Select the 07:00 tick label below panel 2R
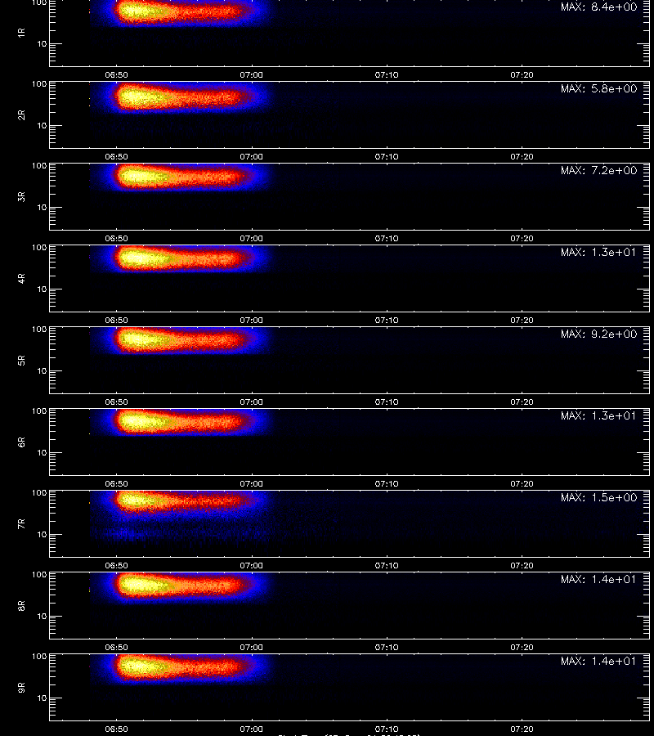 [252, 157]
